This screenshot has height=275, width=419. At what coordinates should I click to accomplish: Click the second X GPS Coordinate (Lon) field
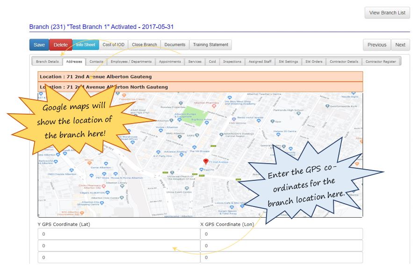point(282,246)
